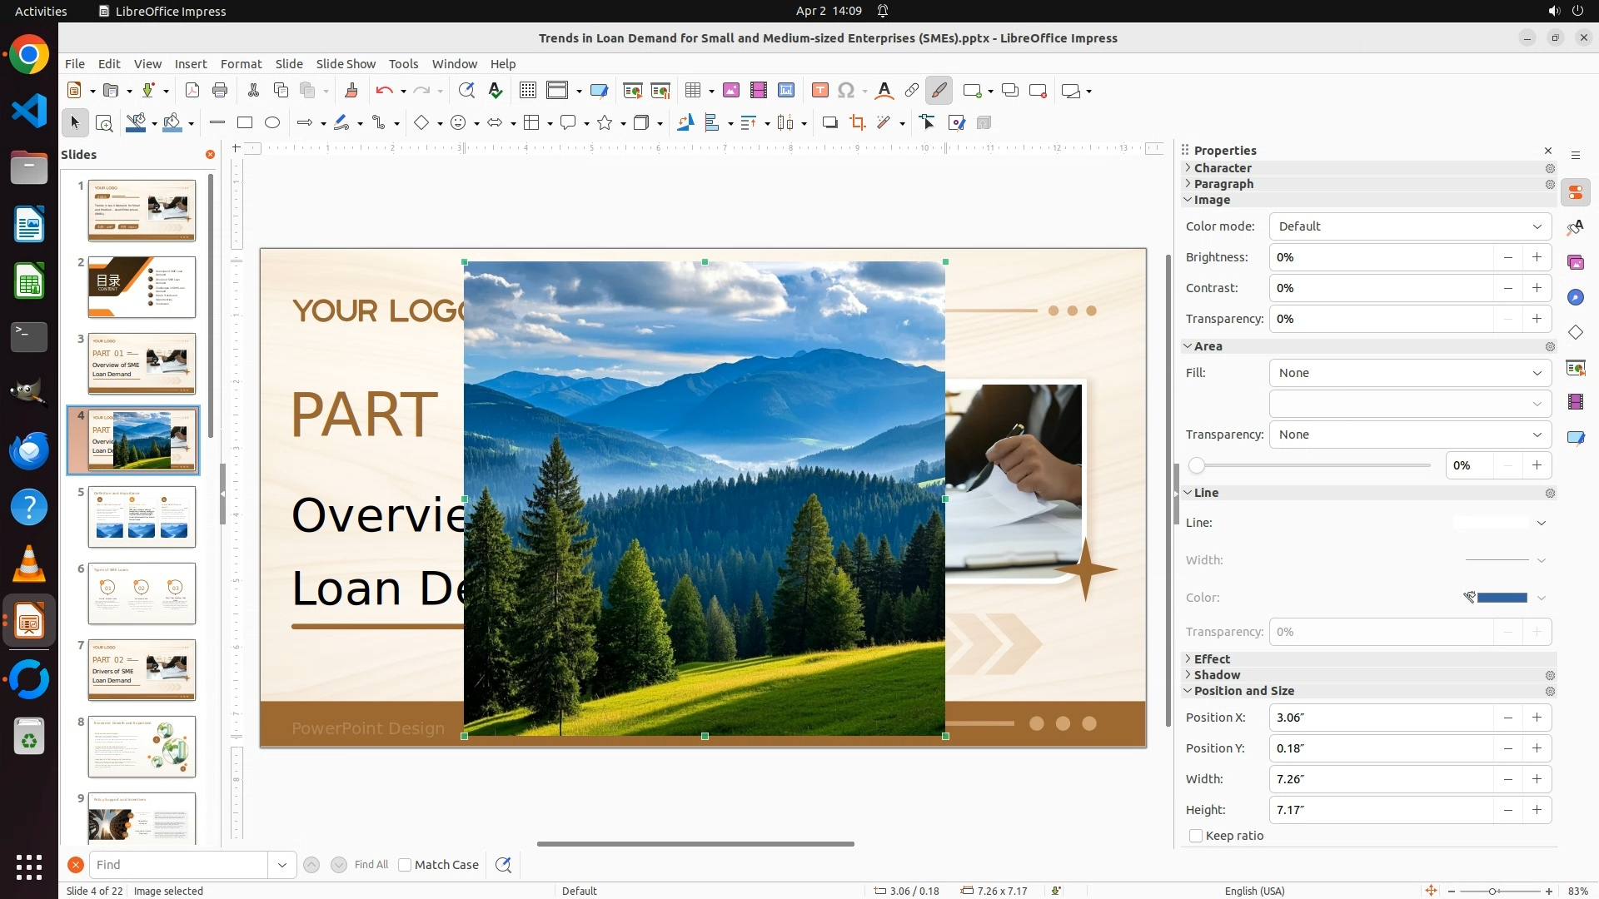Click the line Color swatch

pos(1502,598)
